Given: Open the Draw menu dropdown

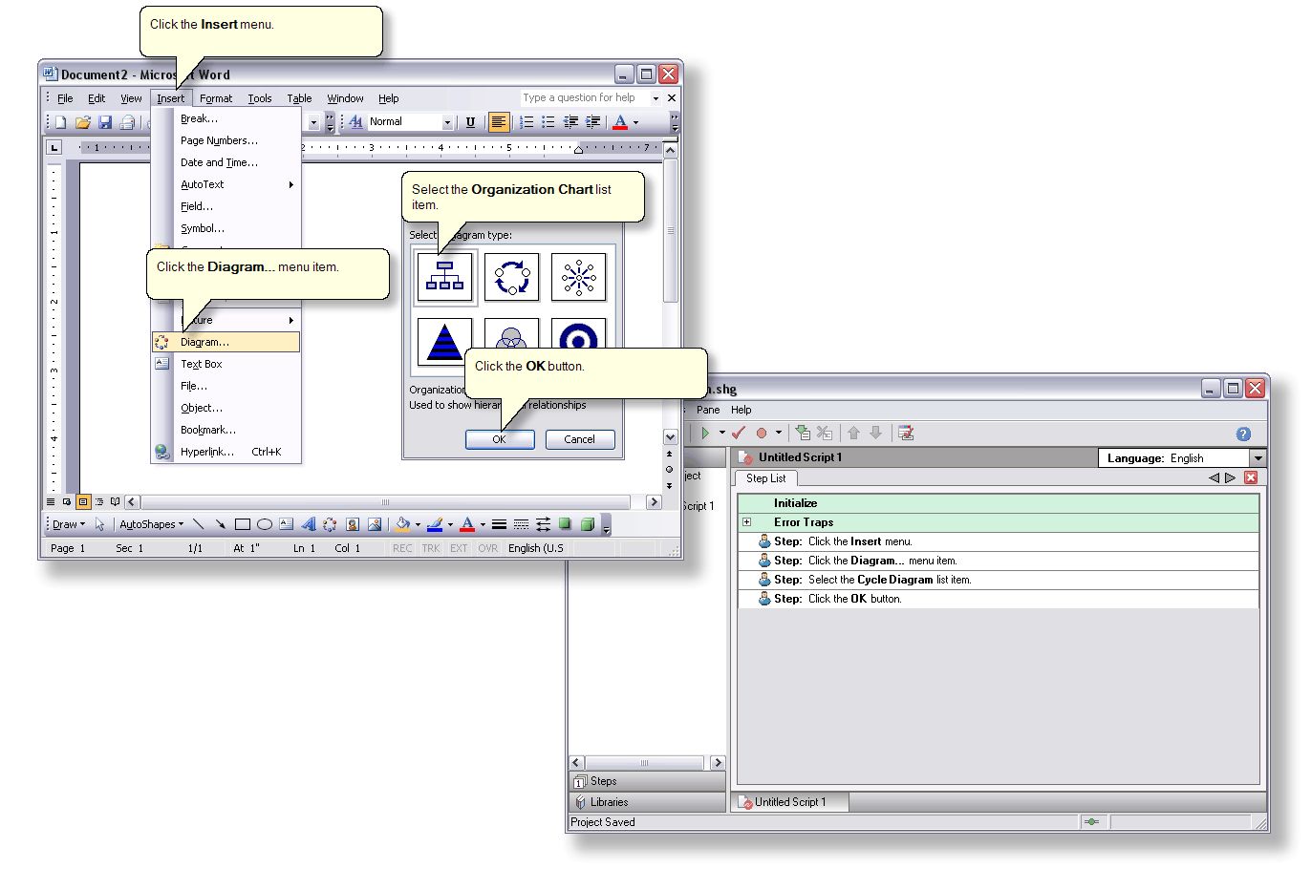Looking at the screenshot, I should tap(68, 524).
